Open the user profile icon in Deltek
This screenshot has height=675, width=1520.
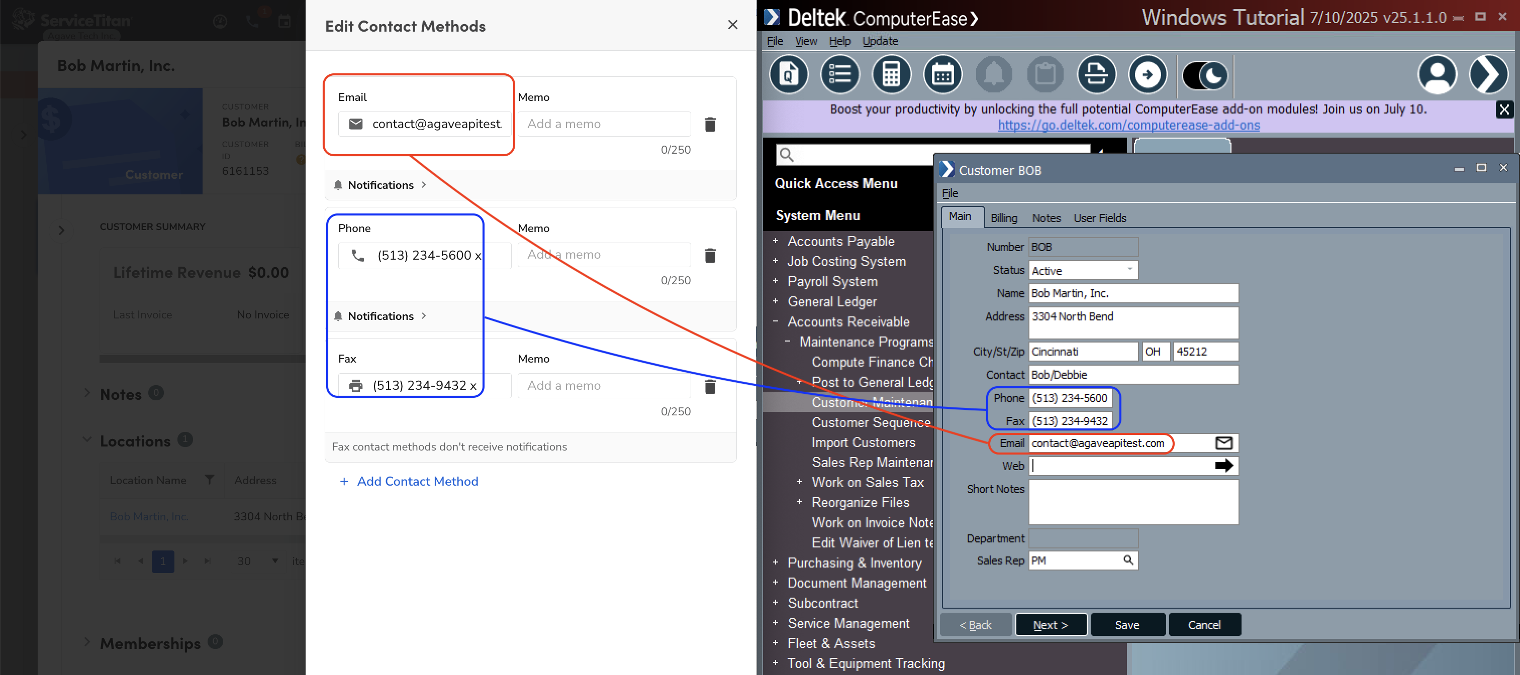pyautogui.click(x=1437, y=75)
